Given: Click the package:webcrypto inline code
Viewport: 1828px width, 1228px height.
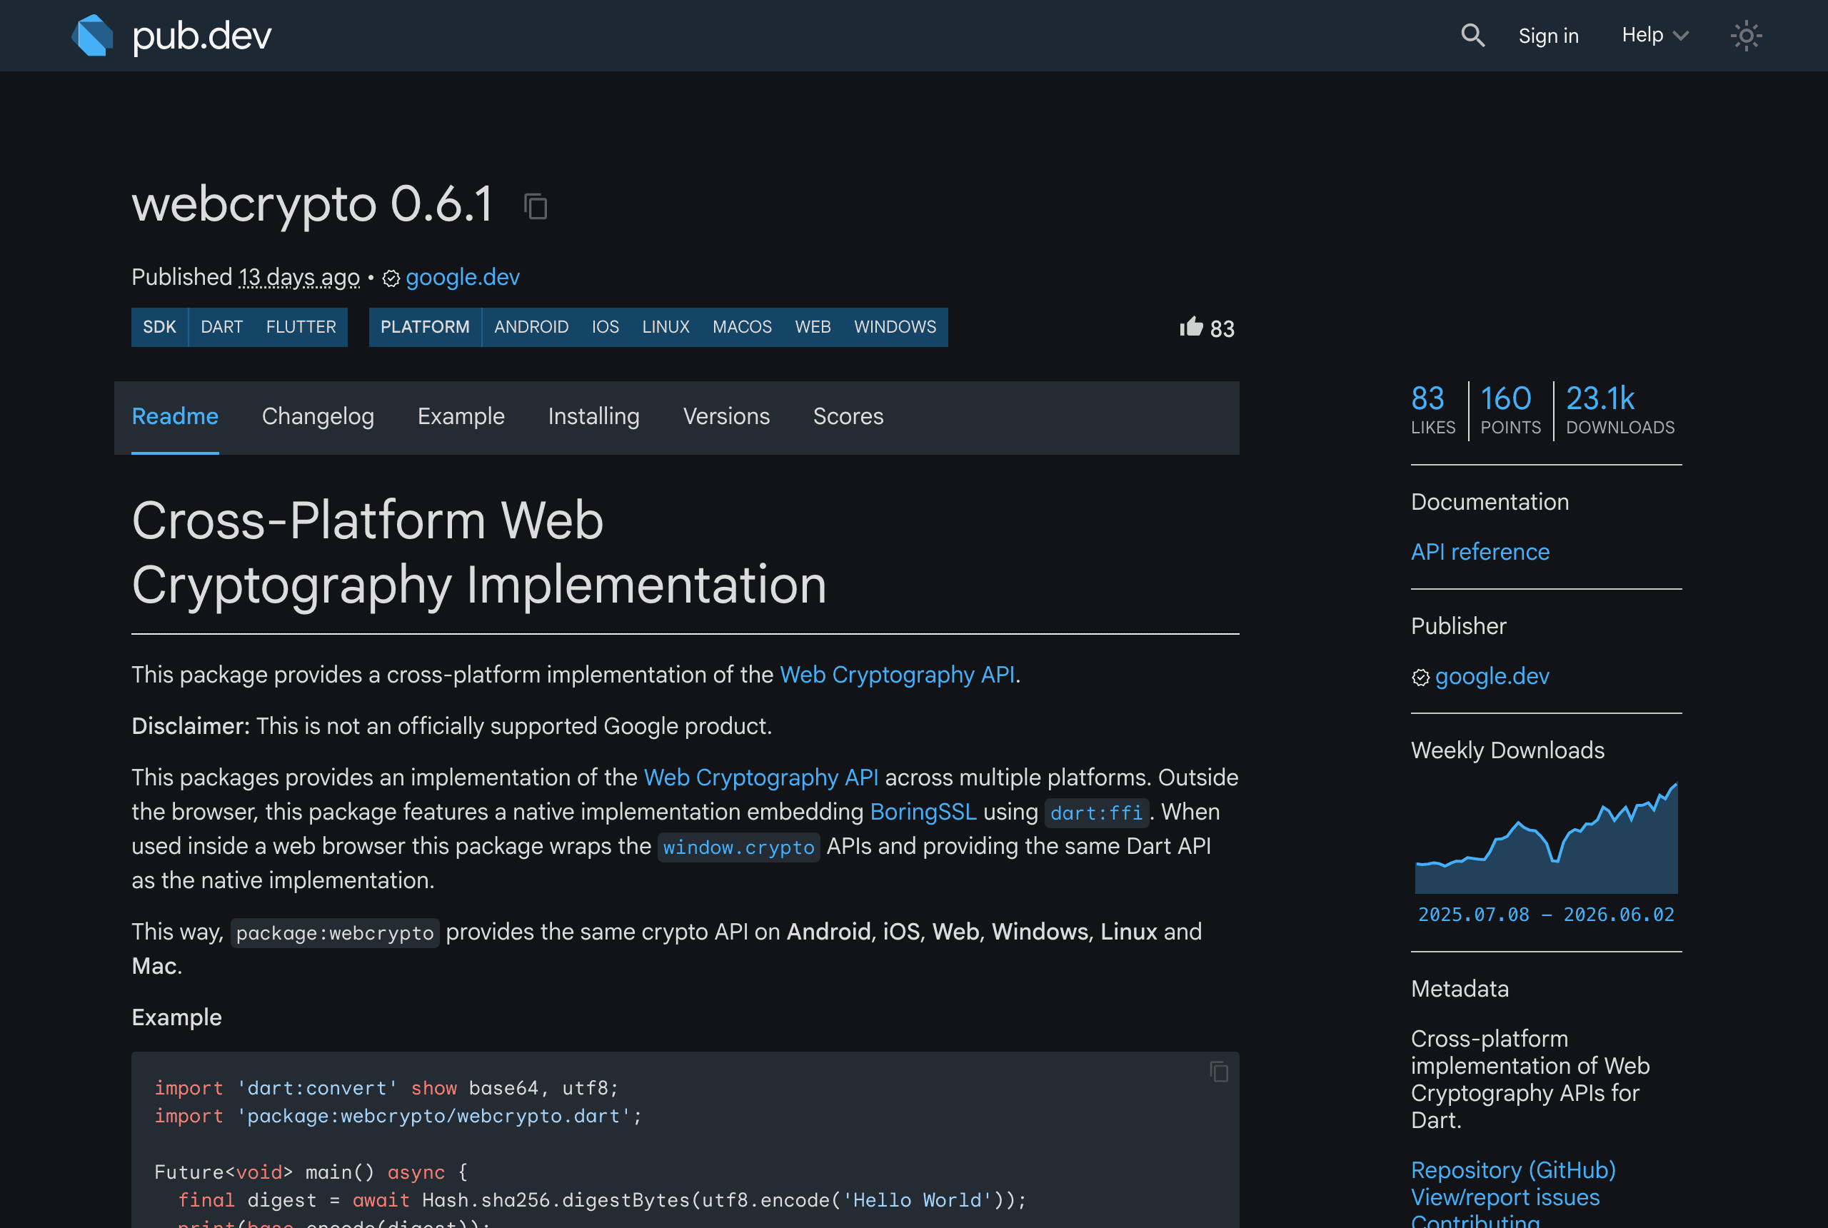Looking at the screenshot, I should (x=335, y=932).
